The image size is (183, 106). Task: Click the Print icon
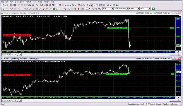click(30, 5)
